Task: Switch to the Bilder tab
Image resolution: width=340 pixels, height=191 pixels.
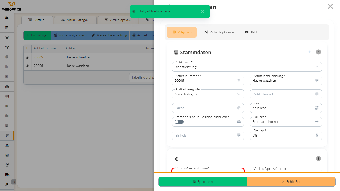Action: (252, 32)
